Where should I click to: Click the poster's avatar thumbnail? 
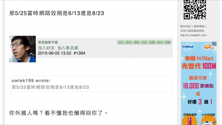23,49
